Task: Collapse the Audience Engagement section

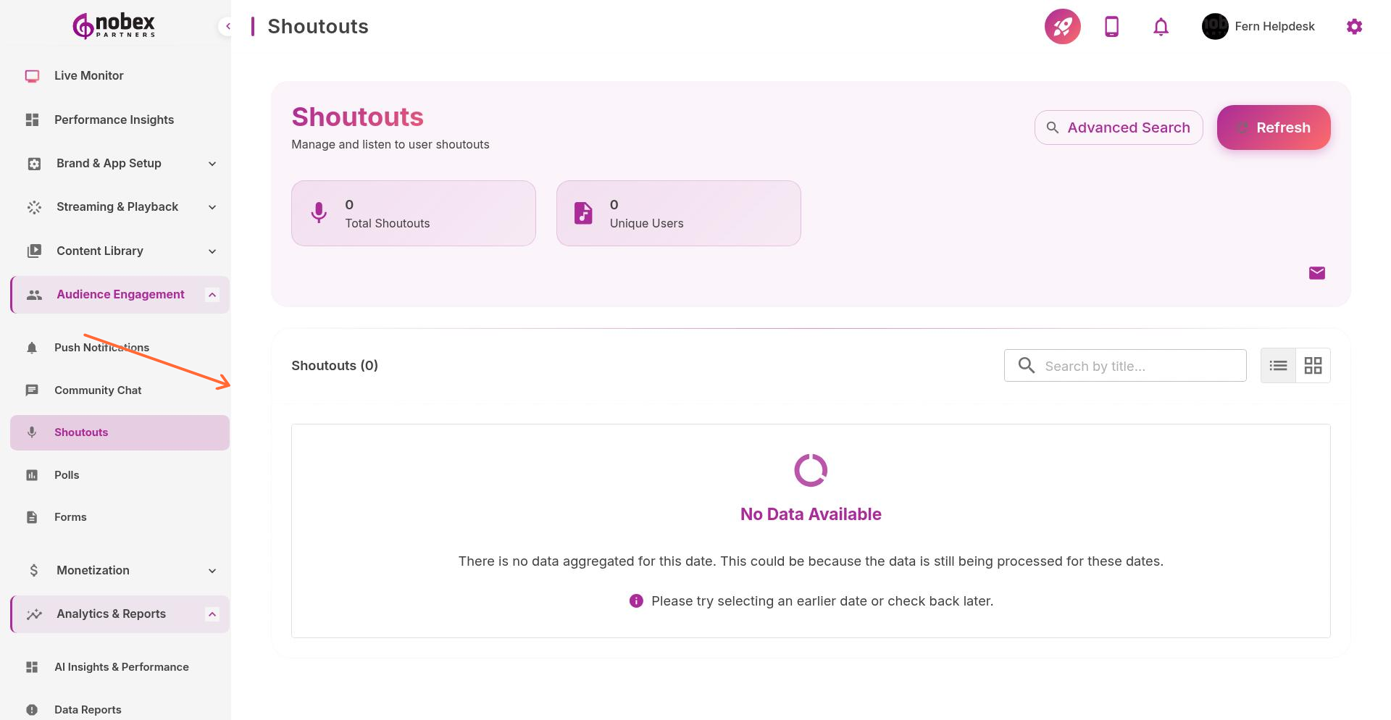Action: point(212,294)
